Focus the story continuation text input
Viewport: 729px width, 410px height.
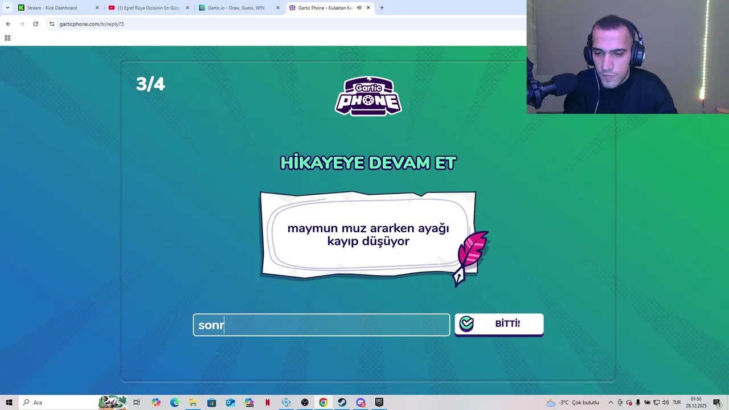321,325
